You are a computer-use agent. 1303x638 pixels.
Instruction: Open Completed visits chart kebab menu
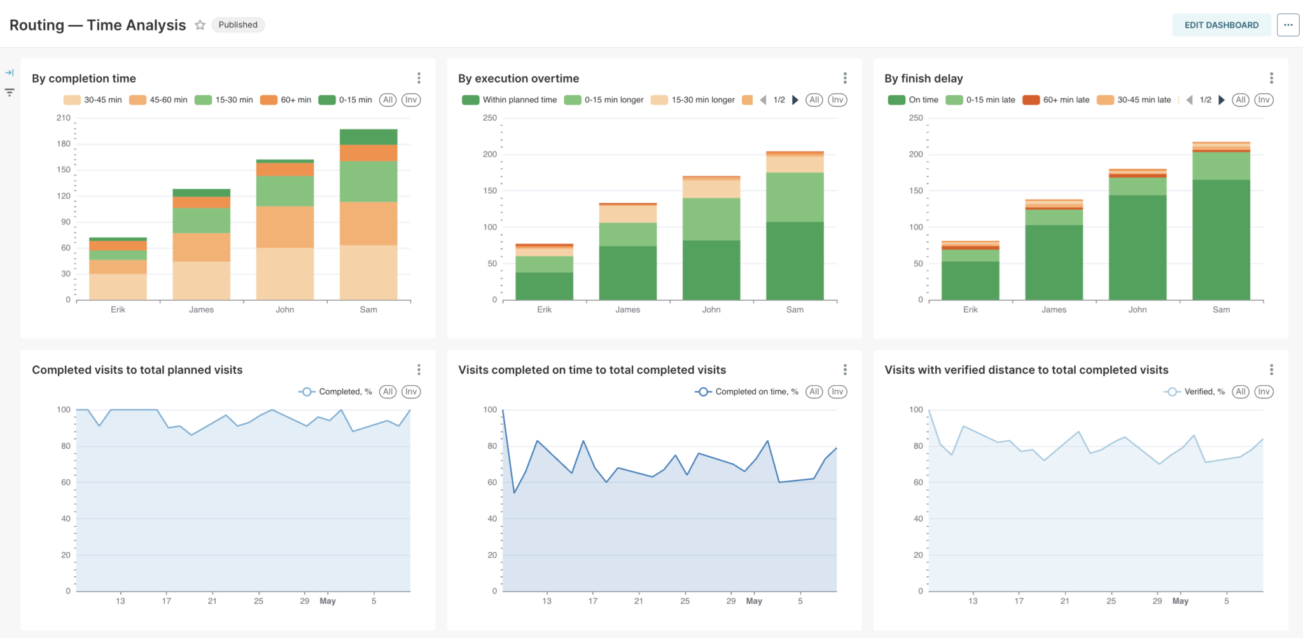click(x=419, y=370)
